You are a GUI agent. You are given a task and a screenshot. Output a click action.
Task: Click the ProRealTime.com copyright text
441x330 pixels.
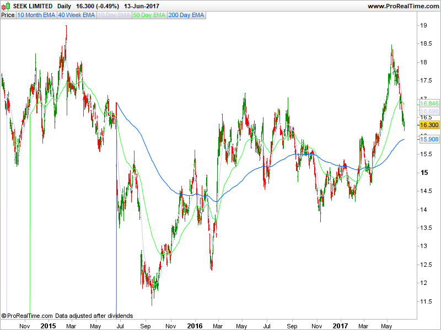click(27, 316)
